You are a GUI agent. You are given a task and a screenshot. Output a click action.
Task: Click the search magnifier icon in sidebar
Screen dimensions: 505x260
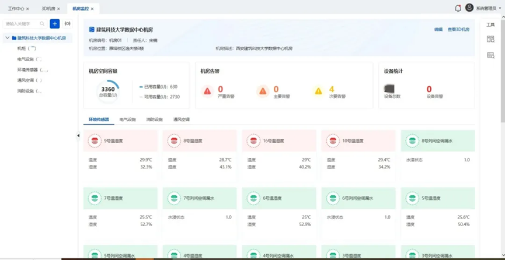click(x=42, y=24)
